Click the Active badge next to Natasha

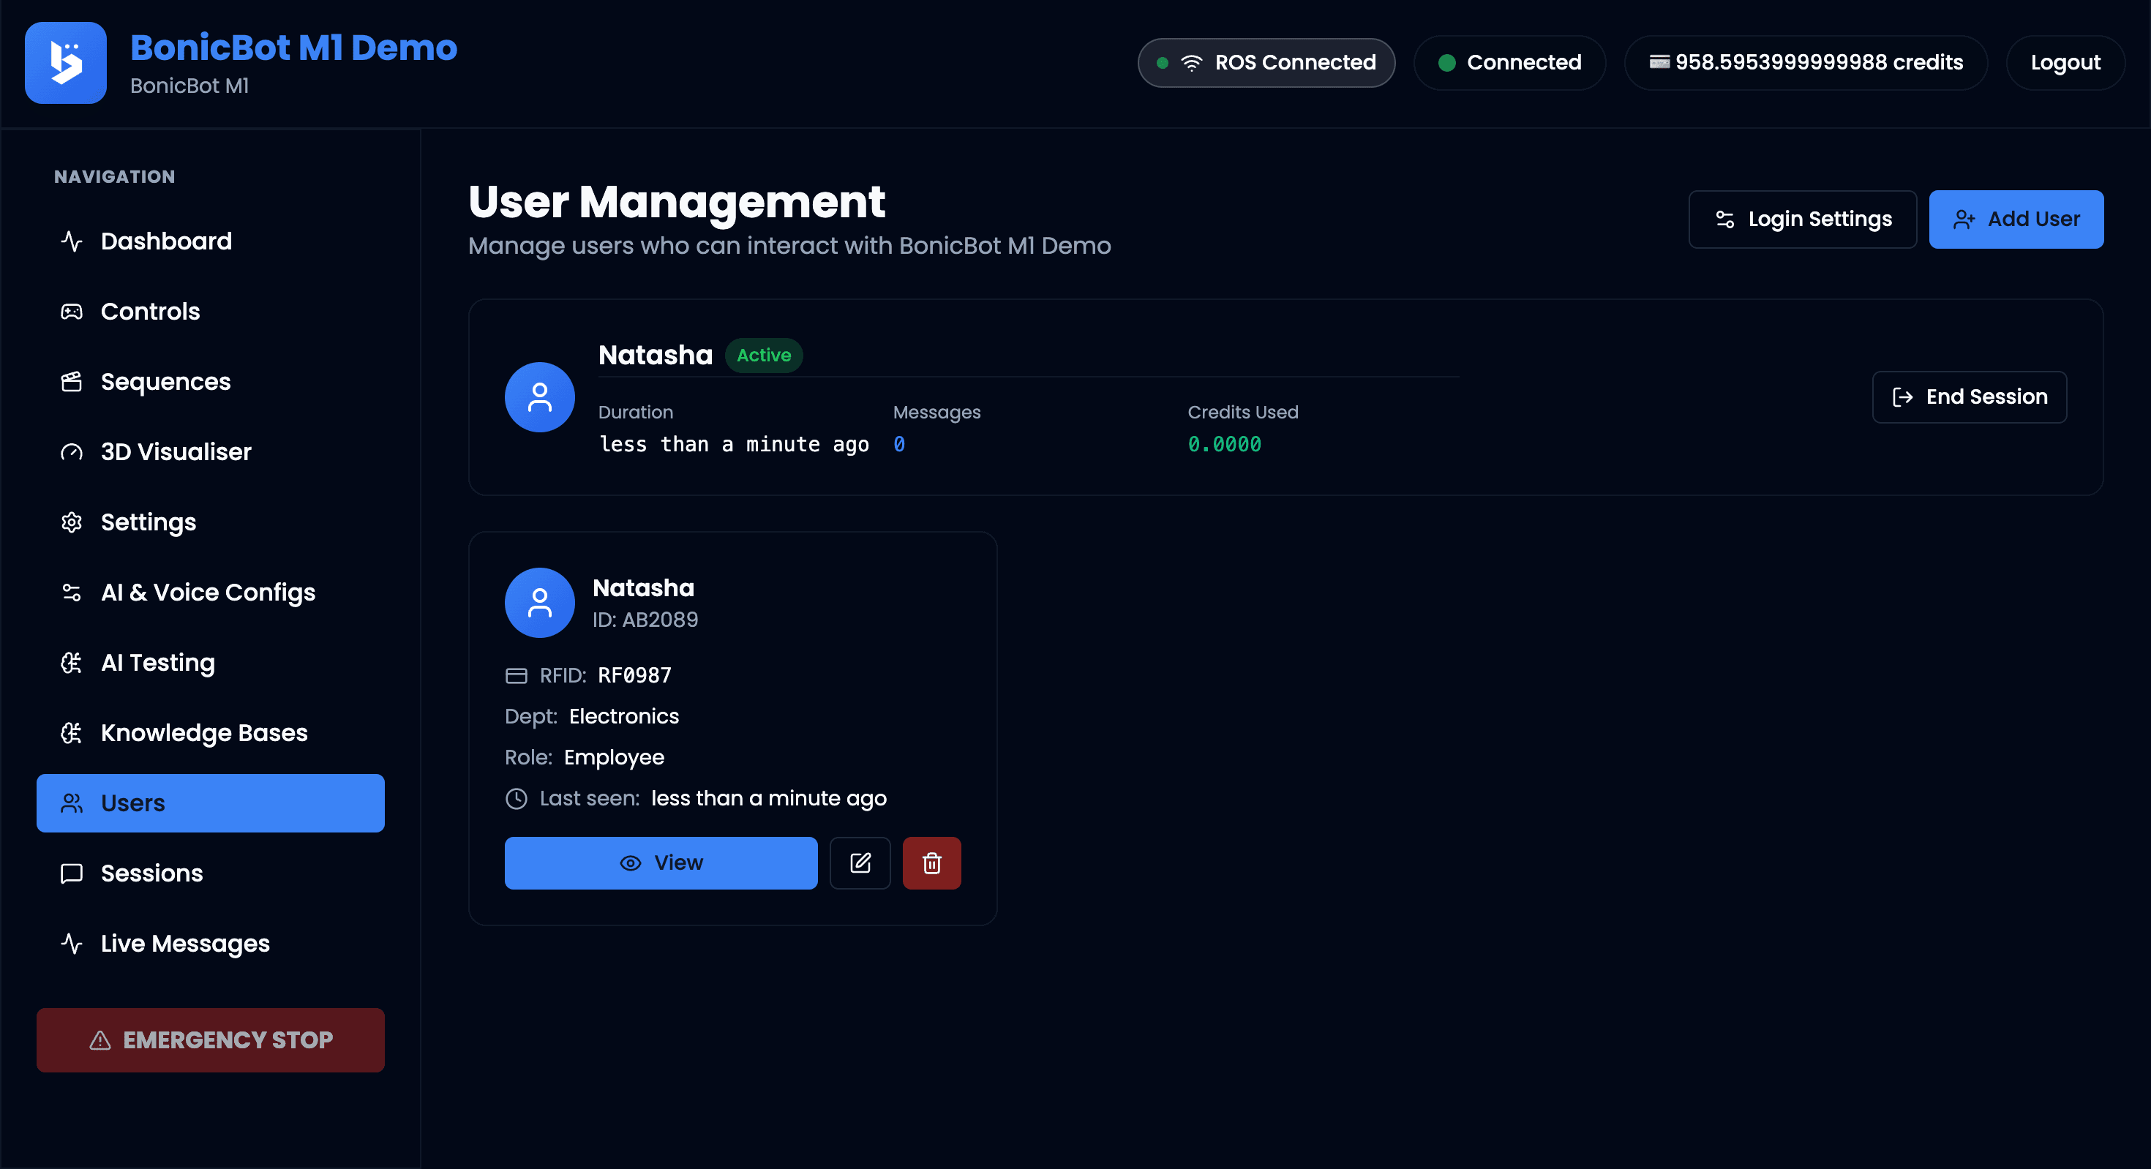tap(763, 355)
